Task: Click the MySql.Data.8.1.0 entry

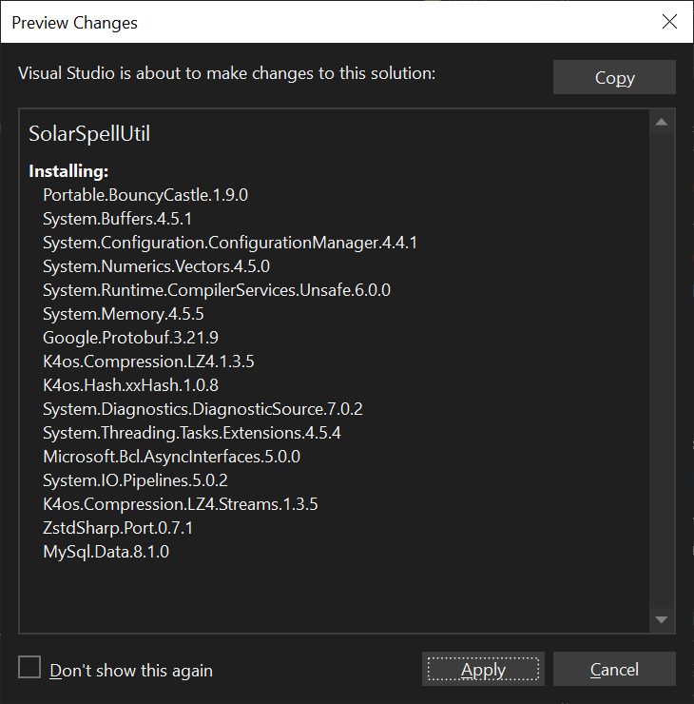Action: [x=106, y=552]
